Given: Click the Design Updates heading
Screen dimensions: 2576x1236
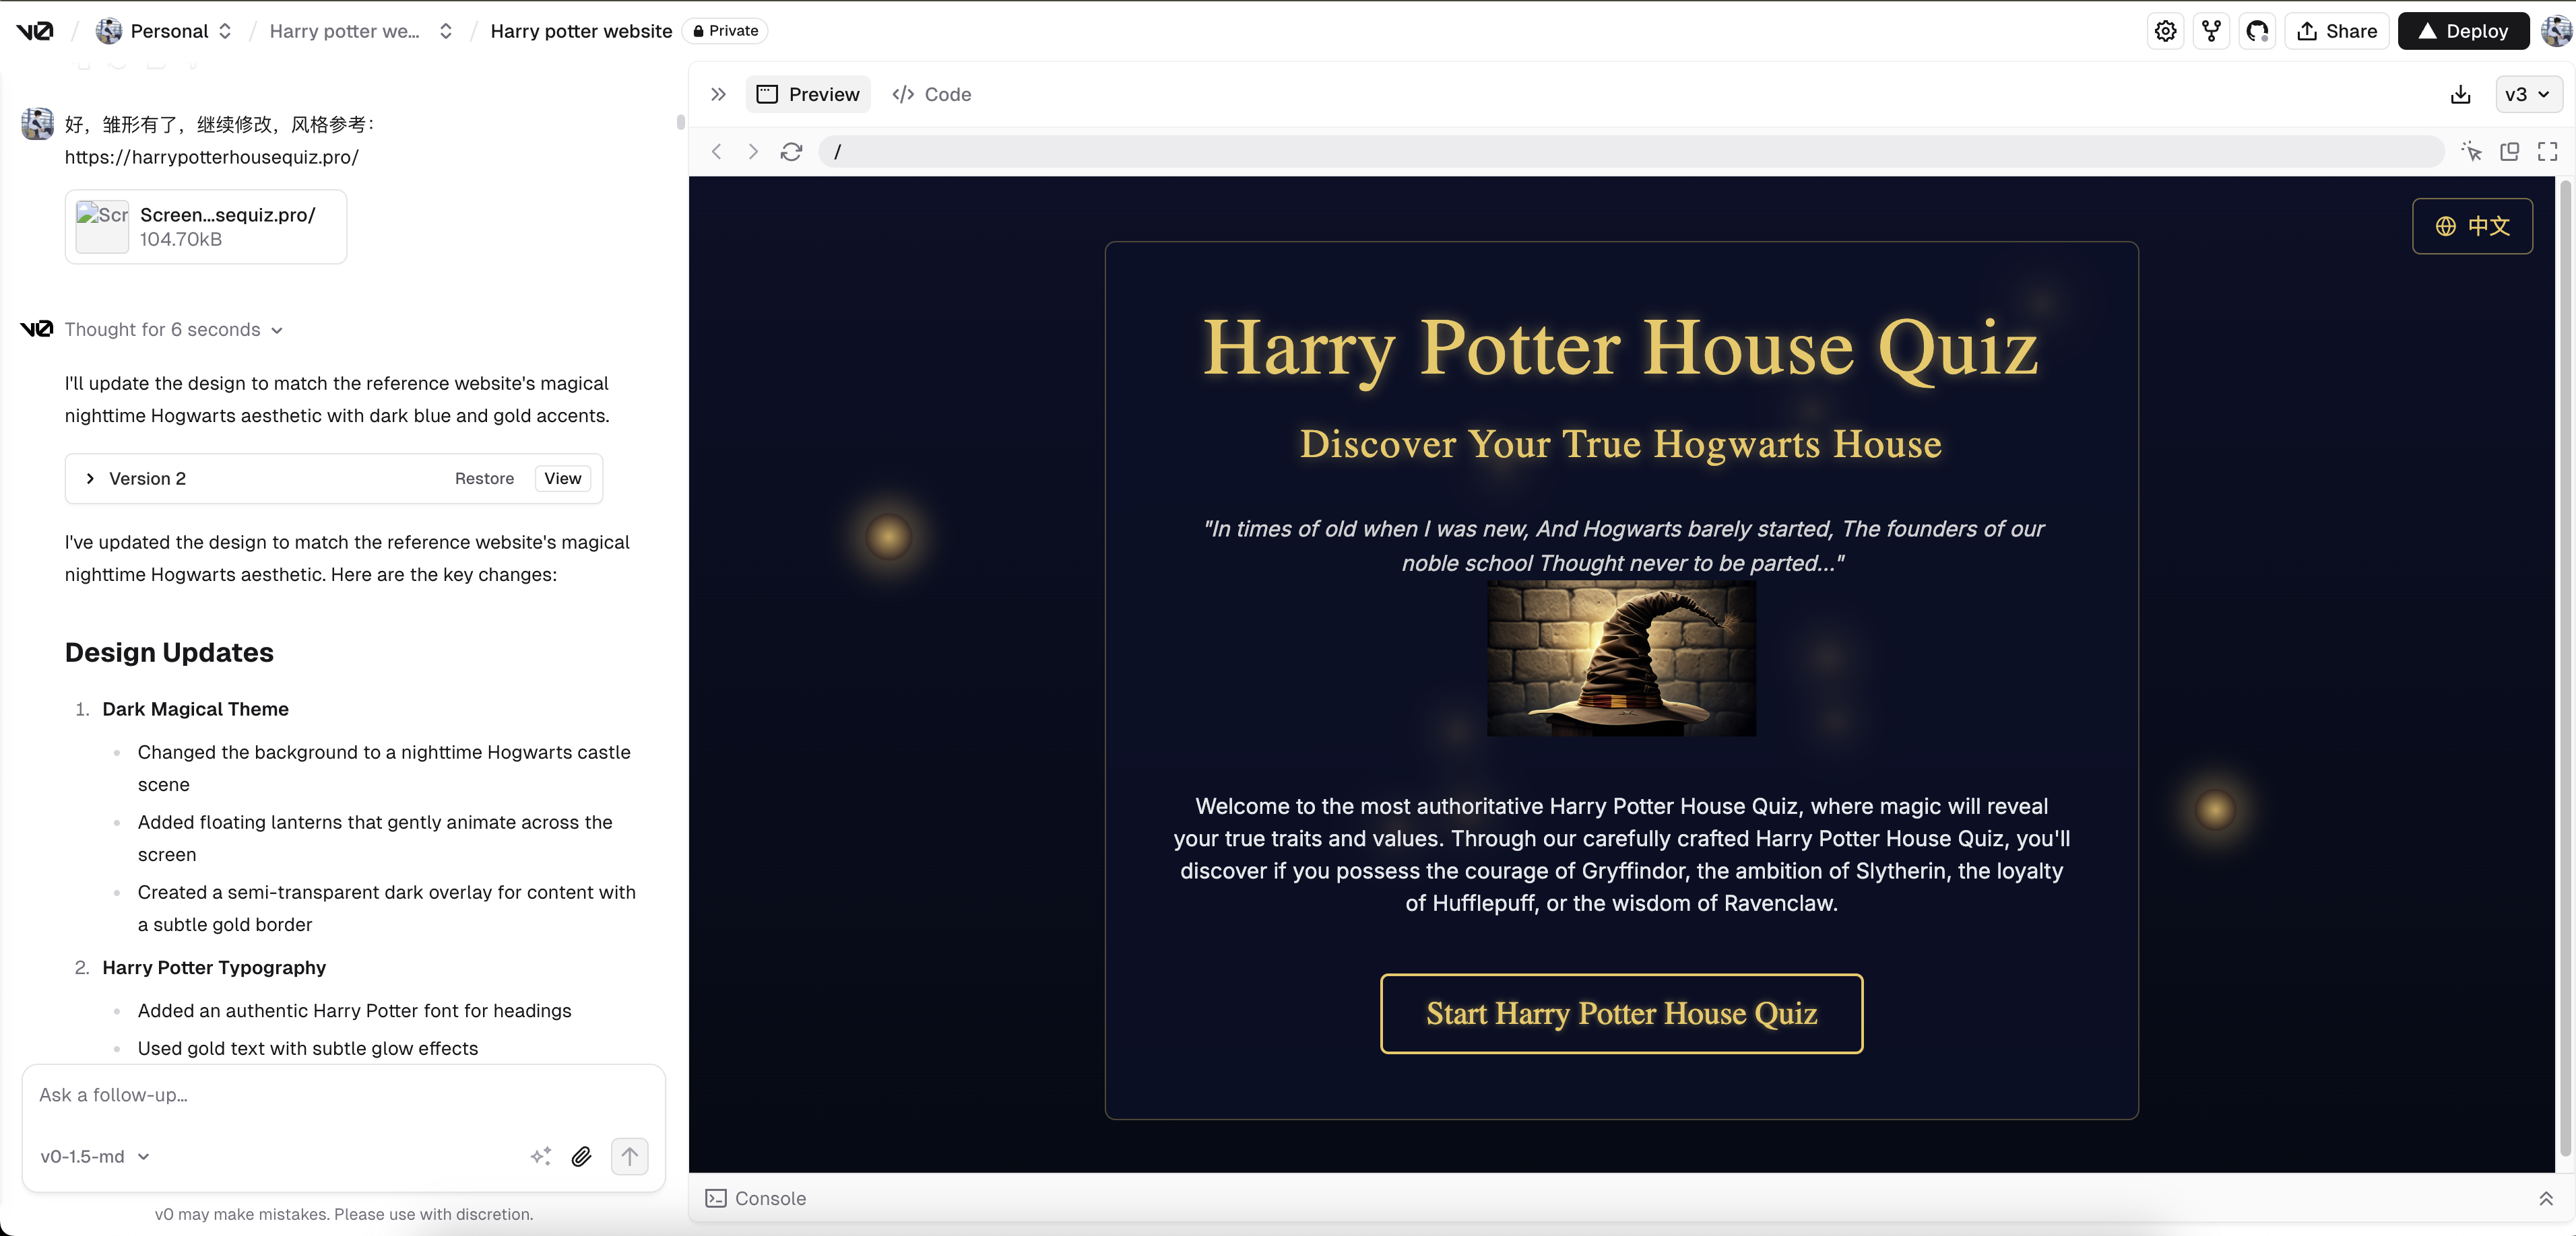Looking at the screenshot, I should tap(169, 652).
